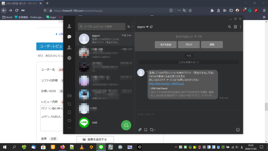
Task: Open the 拡張機能 Firefox bookmark
Action: 29,17
